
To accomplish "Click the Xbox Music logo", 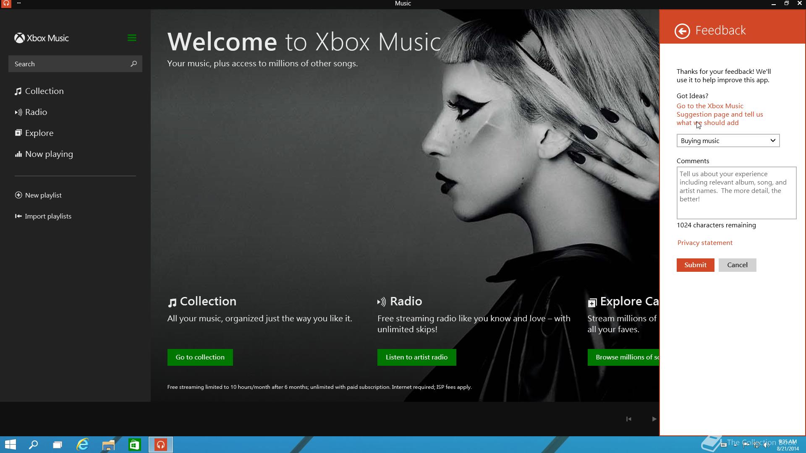I will [x=42, y=38].
